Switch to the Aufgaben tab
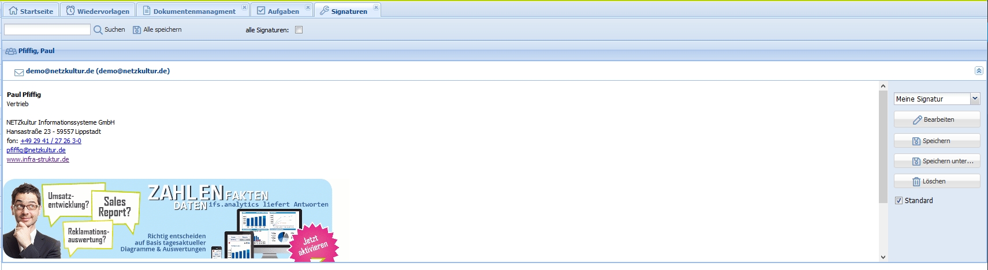Screen dimensions: 988x270 [282, 10]
